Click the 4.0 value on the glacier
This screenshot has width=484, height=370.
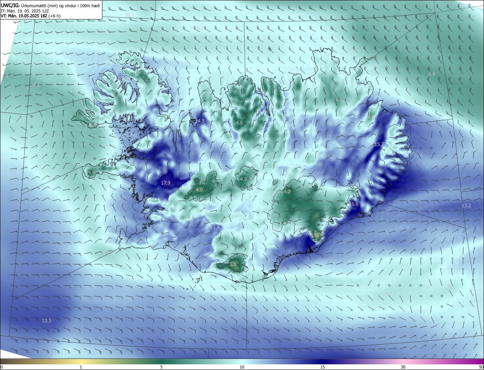pyautogui.click(x=199, y=190)
